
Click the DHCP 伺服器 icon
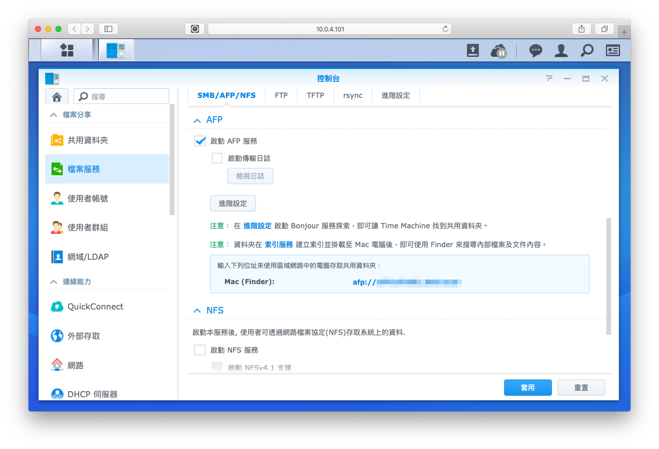pos(57,394)
